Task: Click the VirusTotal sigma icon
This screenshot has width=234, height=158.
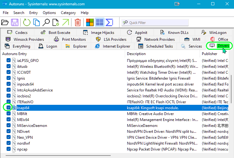Action: click(109, 22)
